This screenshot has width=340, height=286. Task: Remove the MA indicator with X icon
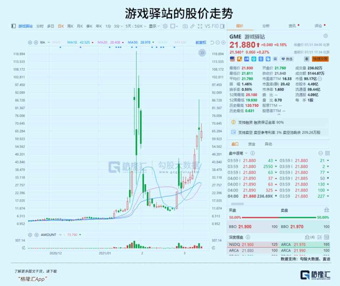pos(36,42)
